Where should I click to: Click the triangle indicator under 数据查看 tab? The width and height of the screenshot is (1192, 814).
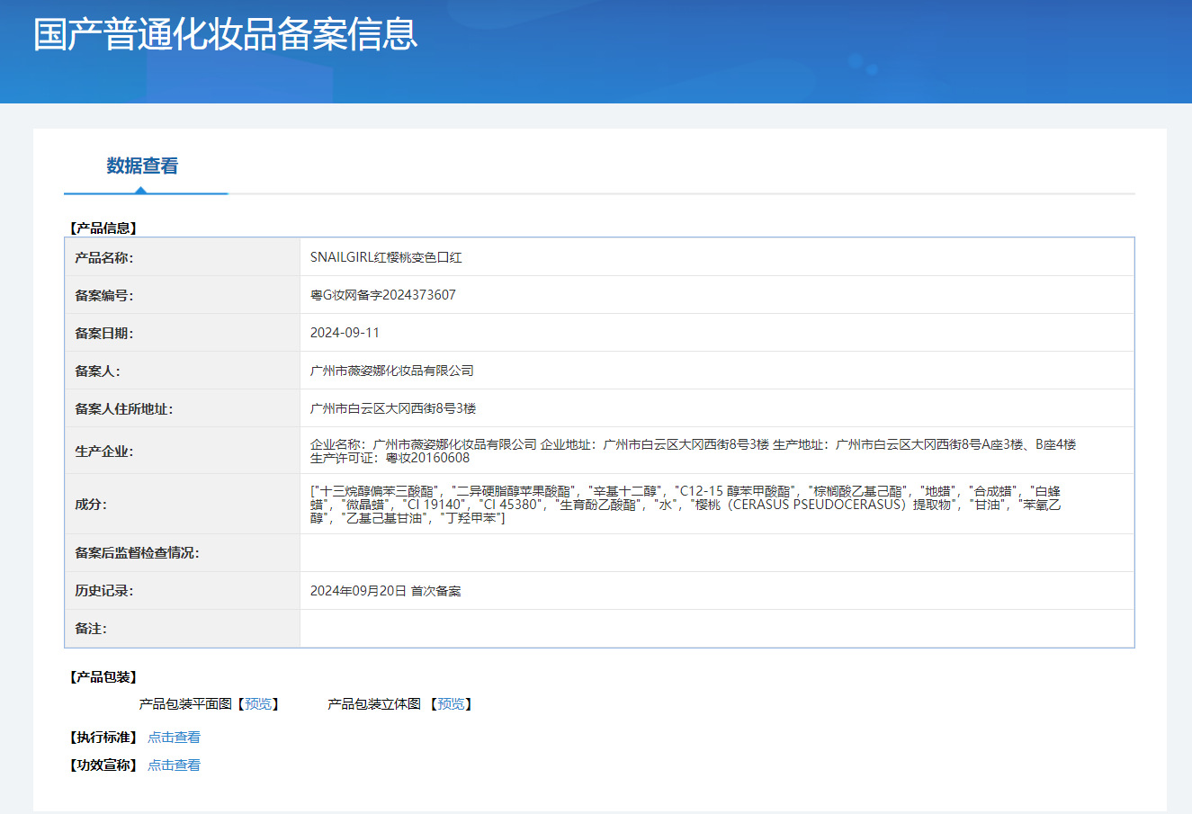(x=140, y=190)
